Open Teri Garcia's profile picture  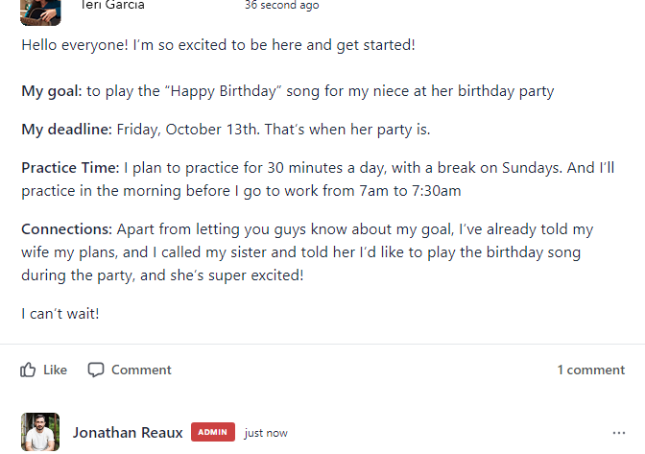point(40,12)
